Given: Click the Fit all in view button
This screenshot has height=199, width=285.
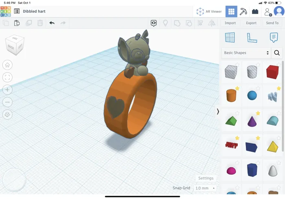Looking at the screenshot, I should [x=7, y=77].
